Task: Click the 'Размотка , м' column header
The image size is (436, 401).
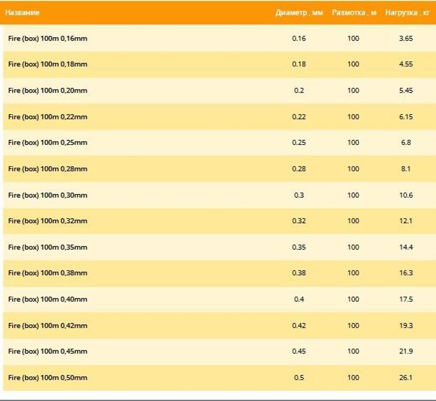Action: (354, 13)
